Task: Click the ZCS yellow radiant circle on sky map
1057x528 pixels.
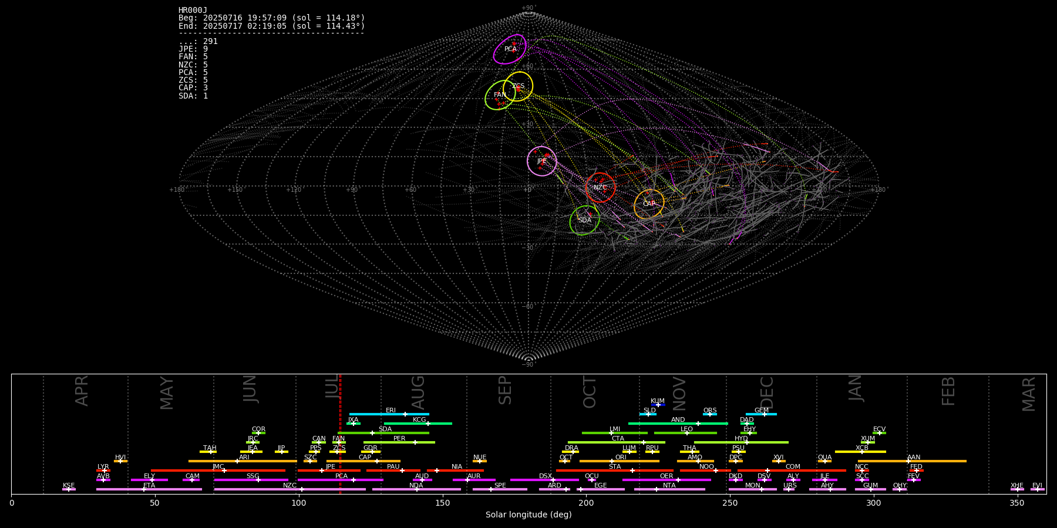Action: [518, 86]
